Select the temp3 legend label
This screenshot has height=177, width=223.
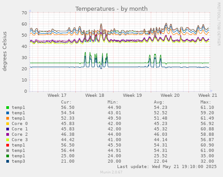[18, 161]
